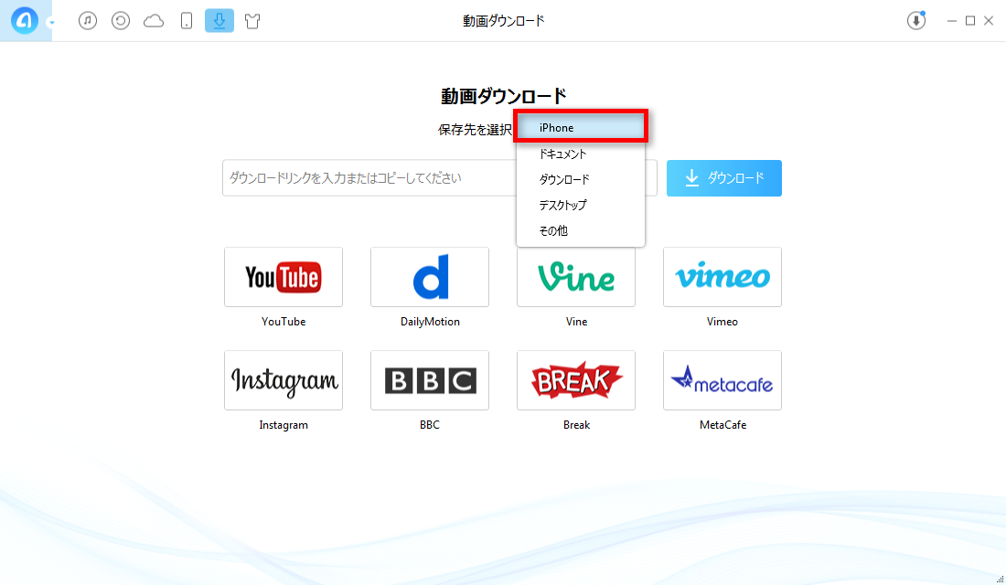This screenshot has width=1006, height=585.
Task: Close the AnyTrans window
Action: 989,20
